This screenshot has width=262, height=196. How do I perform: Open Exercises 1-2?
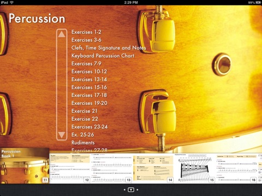point(86,32)
